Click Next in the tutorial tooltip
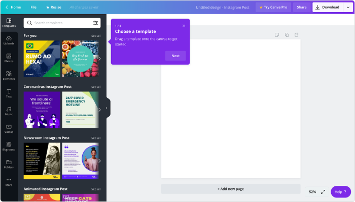The height and width of the screenshot is (202, 355). pos(175,56)
